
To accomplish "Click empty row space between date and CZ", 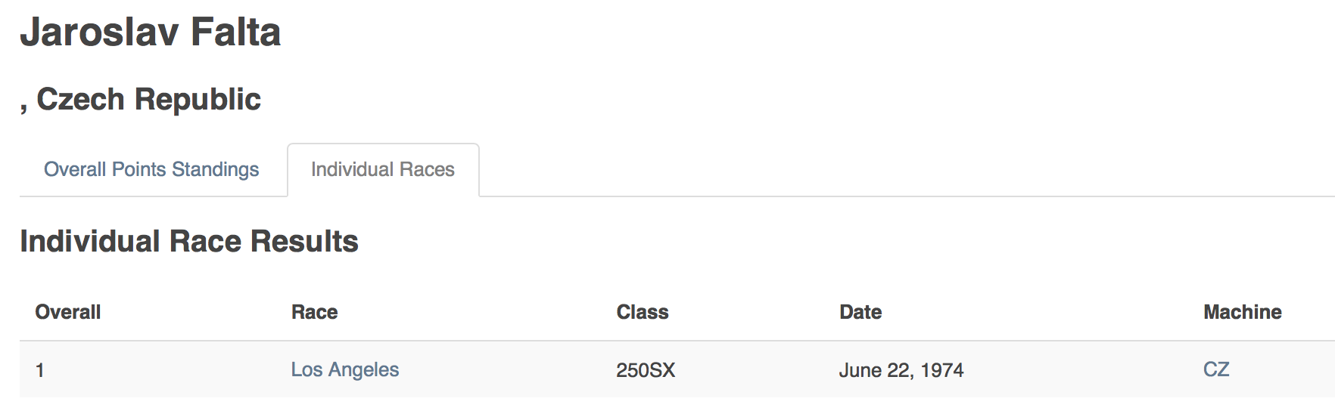I will click(1082, 369).
